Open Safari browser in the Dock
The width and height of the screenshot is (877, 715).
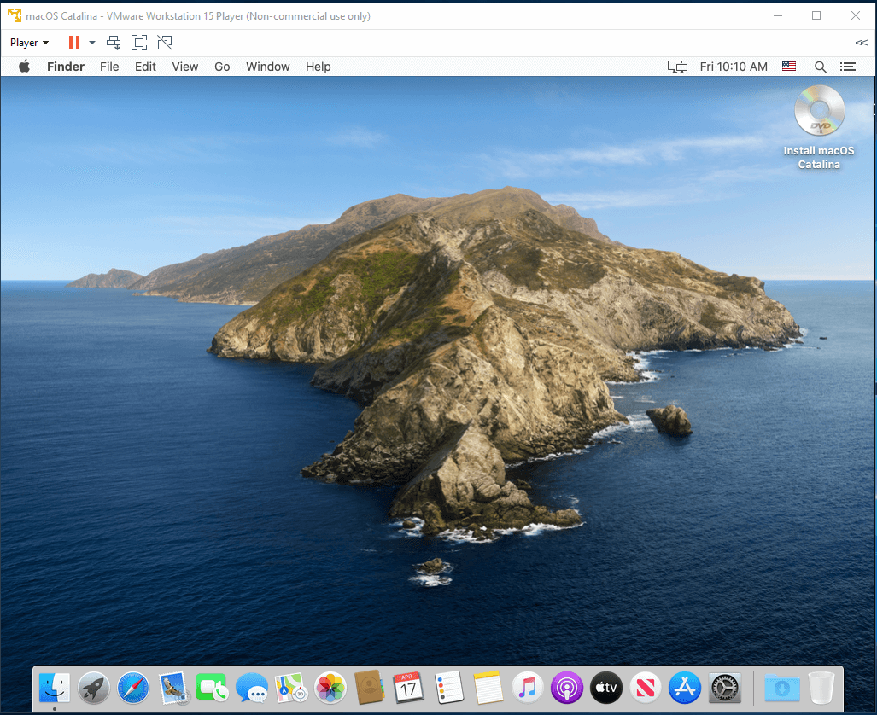click(133, 689)
